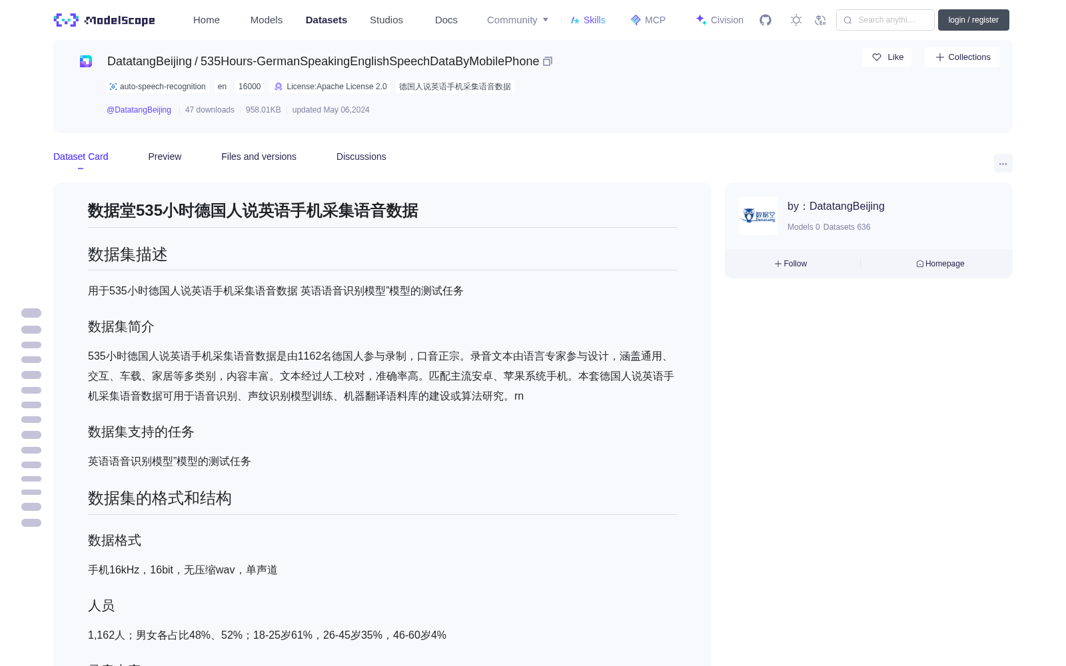The height and width of the screenshot is (666, 1066).
Task: Click the login / register button
Action: click(973, 20)
